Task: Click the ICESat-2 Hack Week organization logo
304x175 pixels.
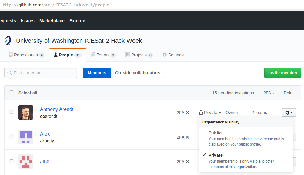Action: [8, 41]
